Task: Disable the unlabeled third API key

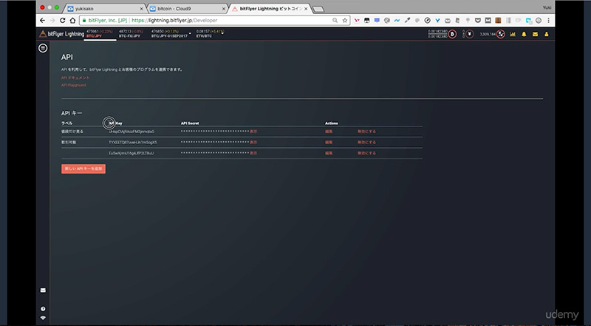Action: click(x=366, y=153)
